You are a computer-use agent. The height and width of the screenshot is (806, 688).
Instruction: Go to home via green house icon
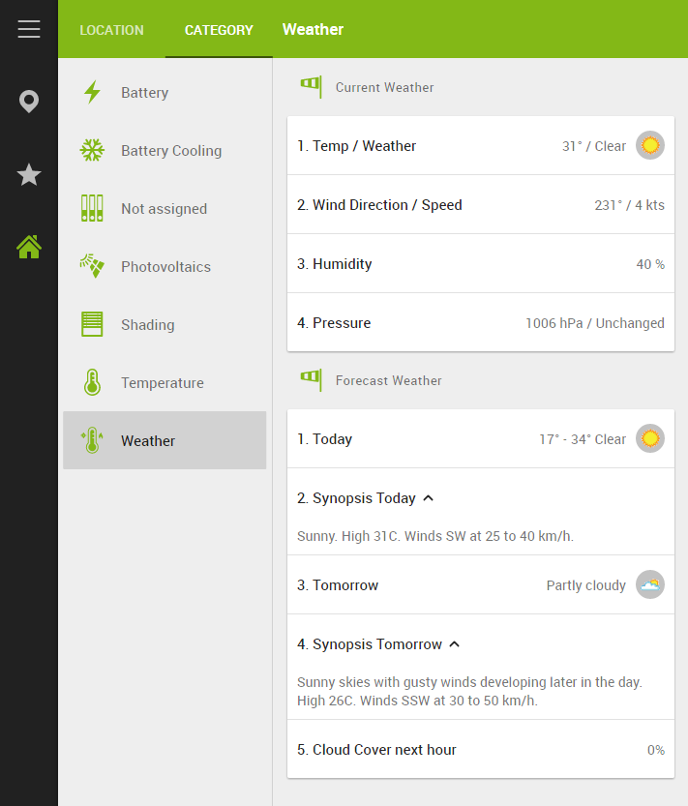tap(29, 248)
